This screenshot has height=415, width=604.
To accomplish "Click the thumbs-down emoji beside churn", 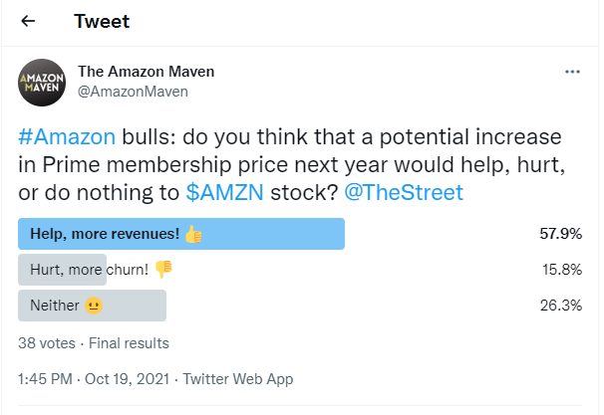I will (163, 270).
